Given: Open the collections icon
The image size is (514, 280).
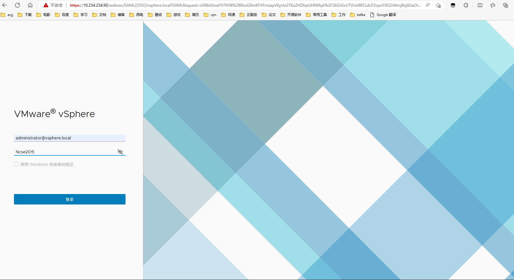Looking at the screenshot, I should click(x=506, y=5).
